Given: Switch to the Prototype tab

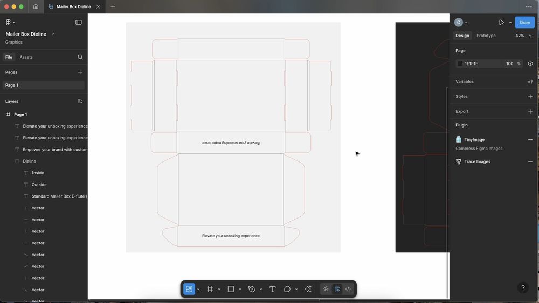Looking at the screenshot, I should point(486,36).
